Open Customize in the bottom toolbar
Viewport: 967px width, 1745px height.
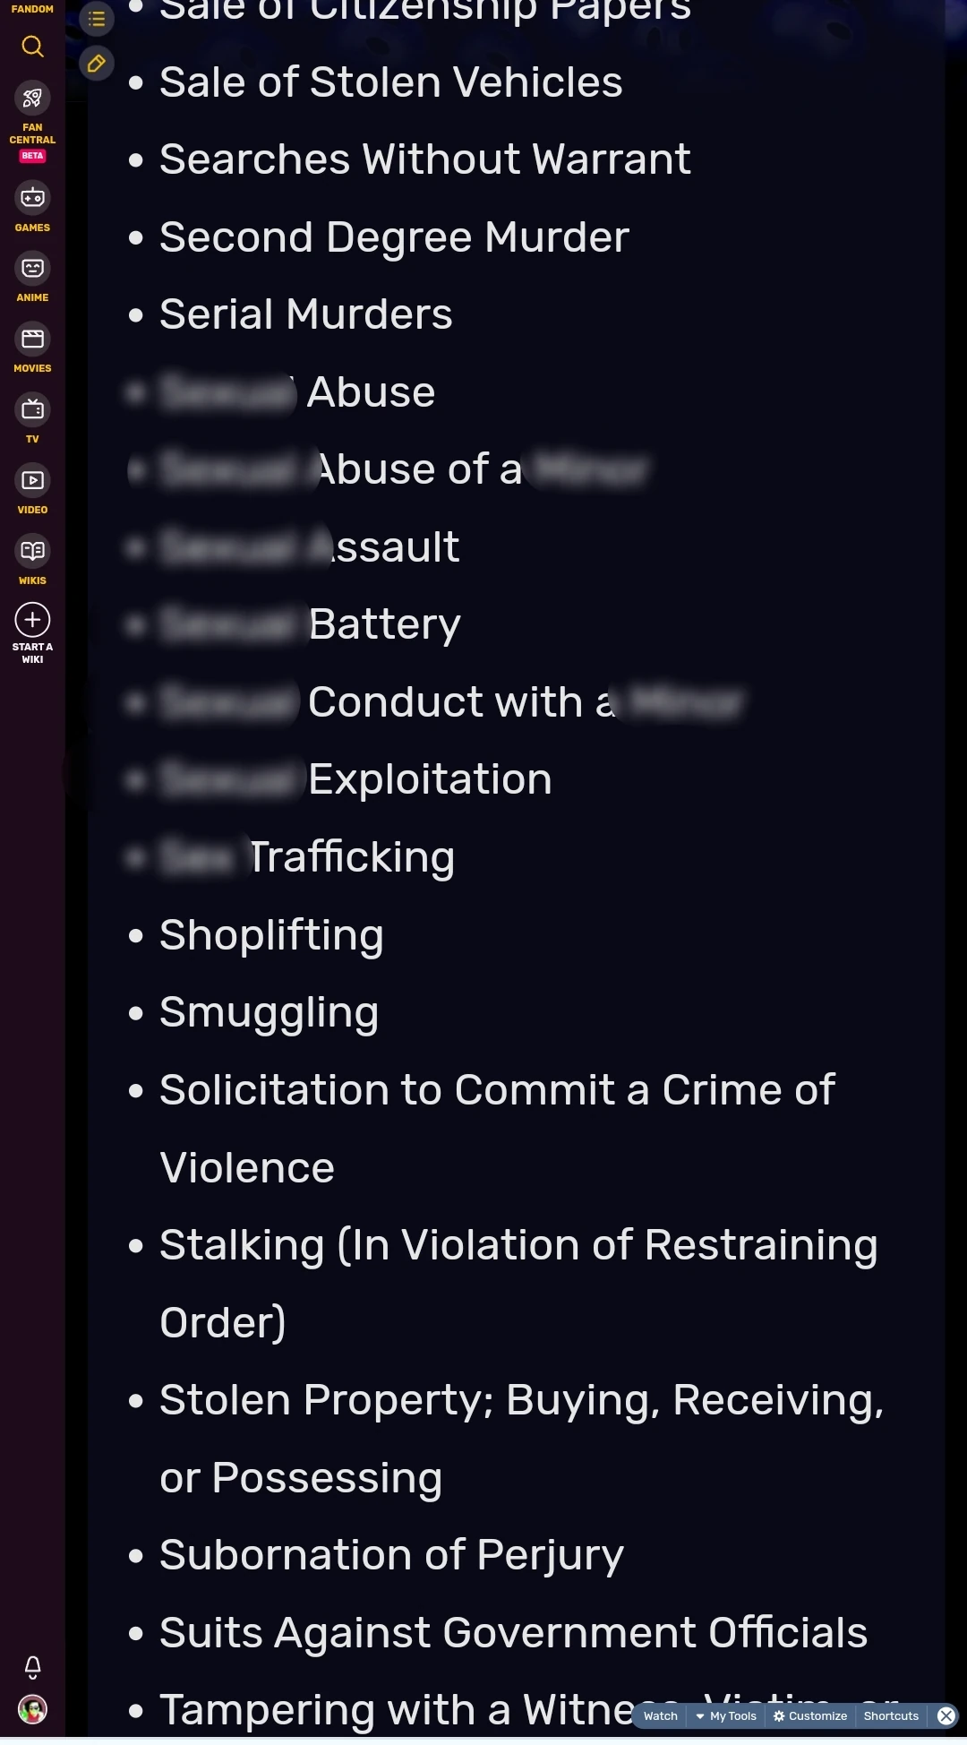pyautogui.click(x=810, y=1716)
